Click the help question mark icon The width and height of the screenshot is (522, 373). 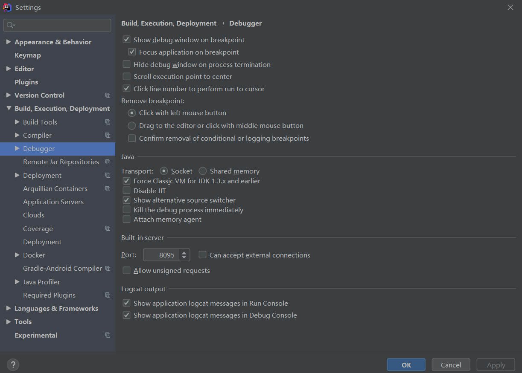point(13,365)
